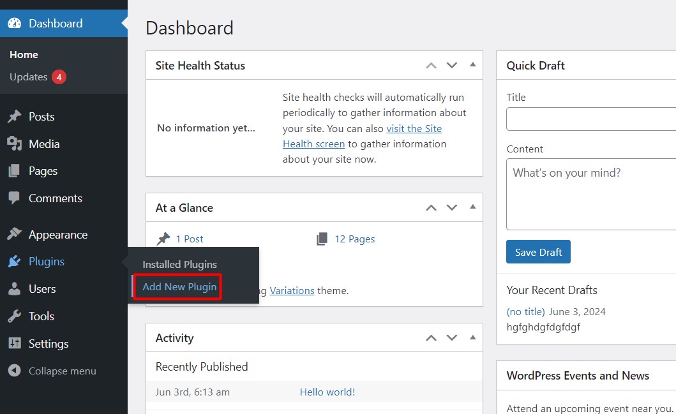Click the Your Recent Drafts label

(552, 290)
